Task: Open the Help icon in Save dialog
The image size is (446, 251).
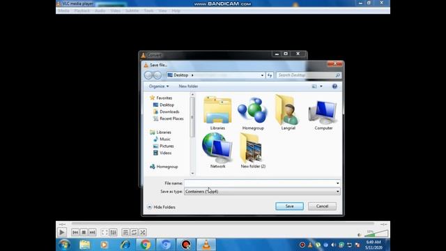Action: click(334, 86)
